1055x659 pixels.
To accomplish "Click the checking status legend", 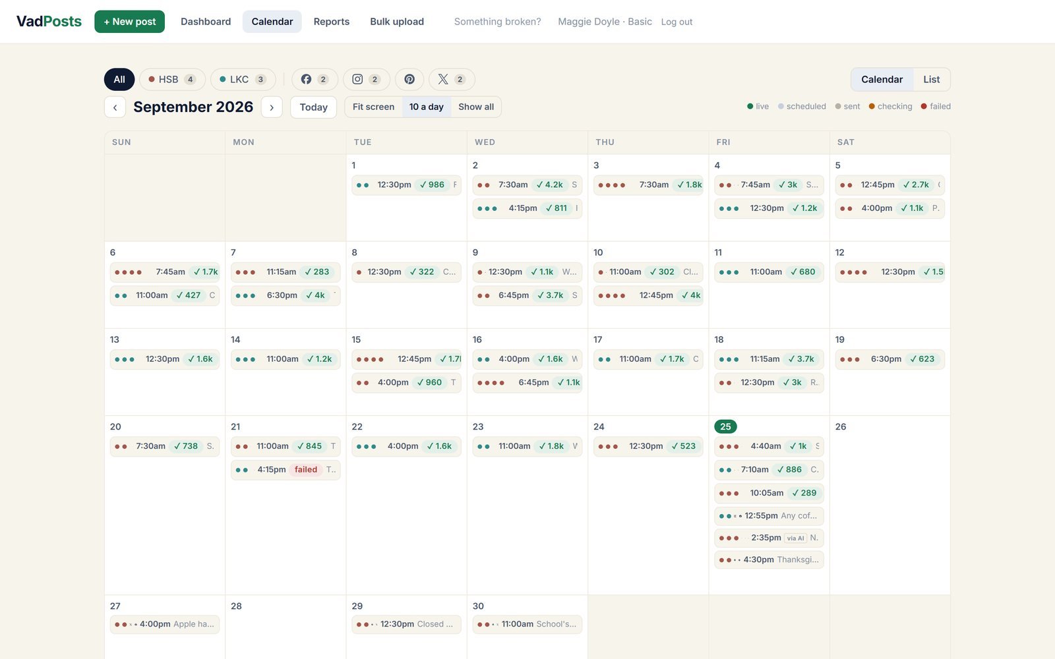I will coord(890,106).
